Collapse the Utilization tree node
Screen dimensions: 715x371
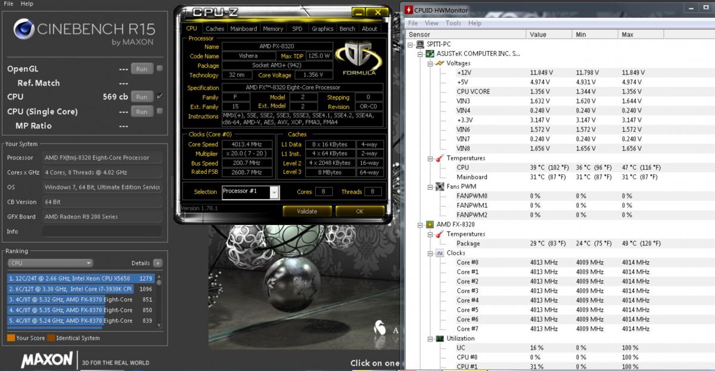(430, 338)
